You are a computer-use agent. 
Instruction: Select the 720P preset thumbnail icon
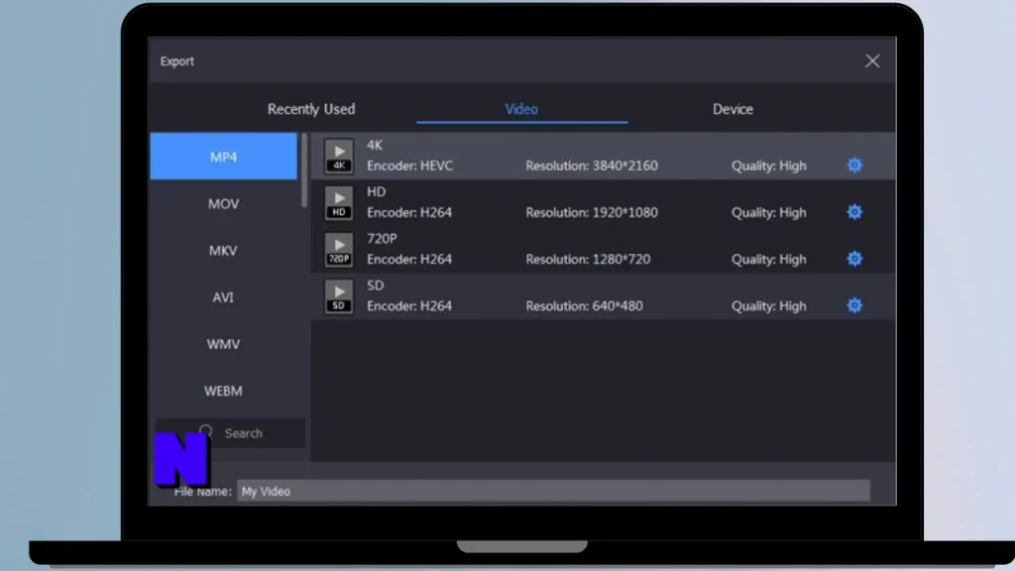click(x=339, y=249)
